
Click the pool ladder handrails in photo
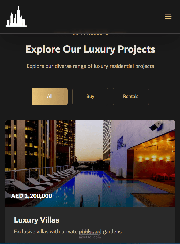pyautogui.click(x=90, y=201)
